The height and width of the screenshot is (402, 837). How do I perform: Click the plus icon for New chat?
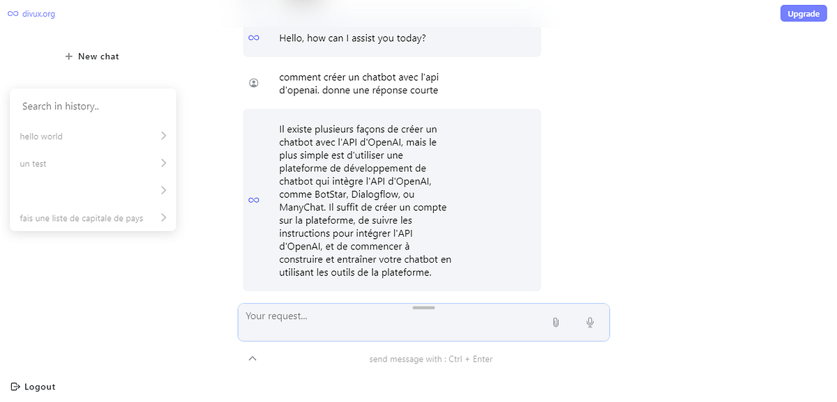(68, 56)
